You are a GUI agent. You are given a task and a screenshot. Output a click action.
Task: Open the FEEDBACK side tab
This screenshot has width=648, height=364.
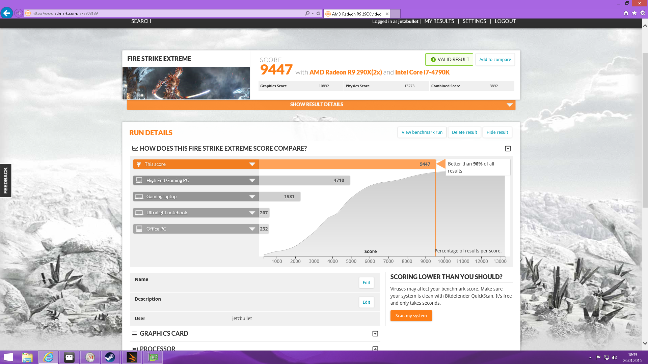pos(5,180)
